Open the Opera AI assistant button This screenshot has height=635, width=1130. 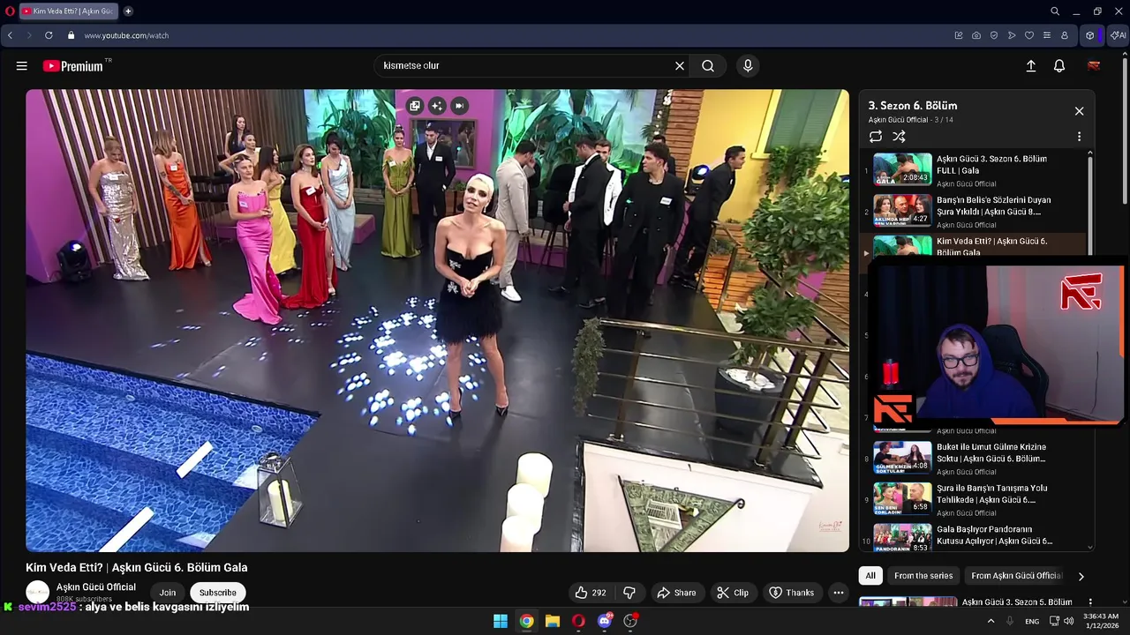[x=1118, y=35]
